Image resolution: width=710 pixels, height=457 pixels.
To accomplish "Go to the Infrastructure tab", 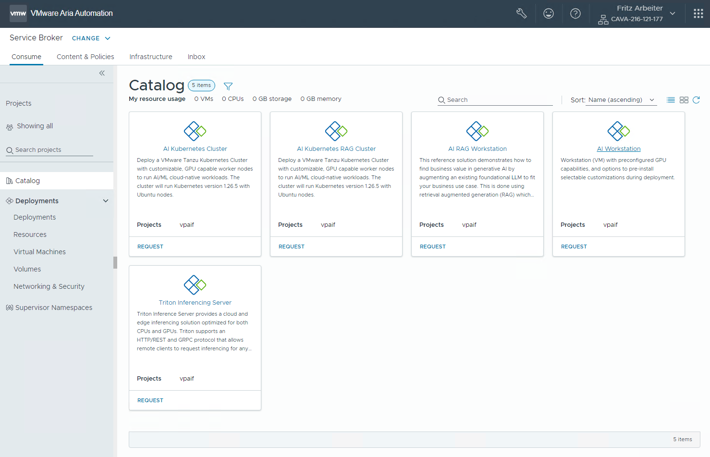I will [x=150, y=57].
